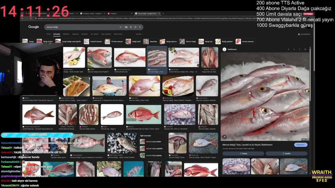
Task: Reload the page with the refresh icon
Action: click(x=31, y=18)
